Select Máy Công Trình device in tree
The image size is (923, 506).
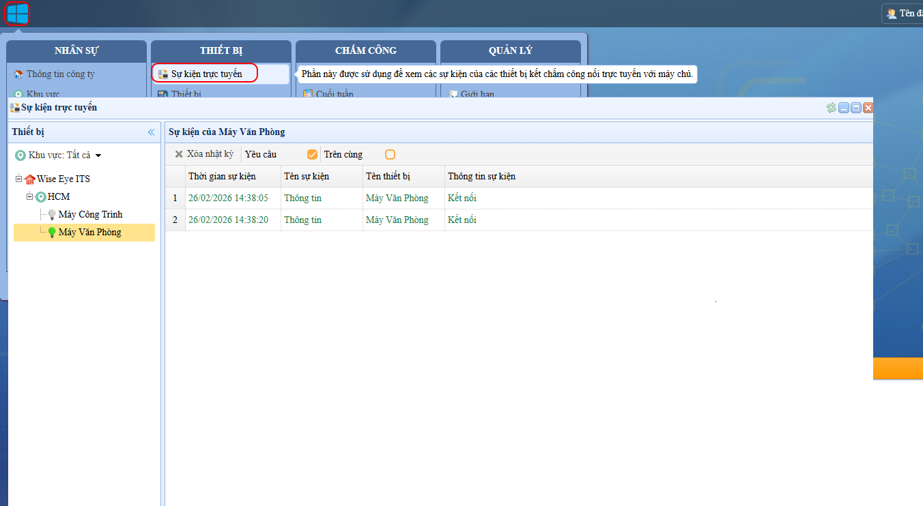click(x=90, y=215)
